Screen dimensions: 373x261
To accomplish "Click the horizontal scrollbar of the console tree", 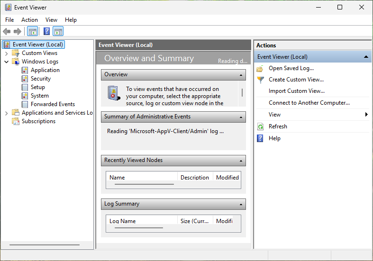I will [45, 245].
